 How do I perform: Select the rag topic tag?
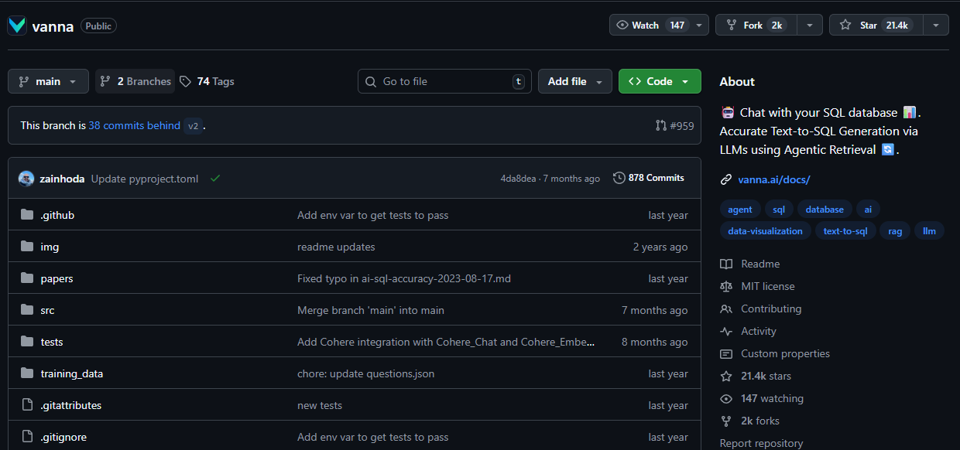coord(895,231)
